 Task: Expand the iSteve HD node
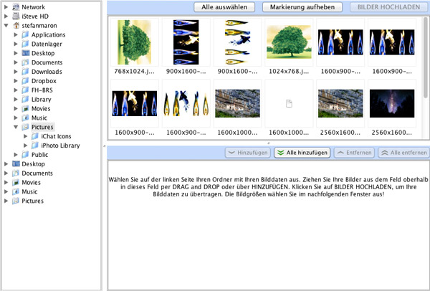click(x=6, y=16)
